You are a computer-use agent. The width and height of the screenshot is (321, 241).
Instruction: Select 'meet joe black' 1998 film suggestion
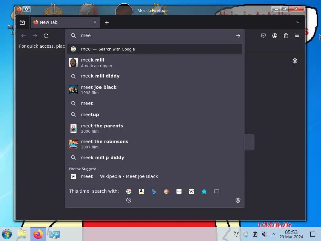point(155,90)
